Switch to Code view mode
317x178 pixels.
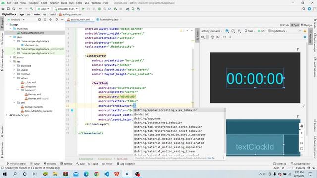[x=284, y=25]
